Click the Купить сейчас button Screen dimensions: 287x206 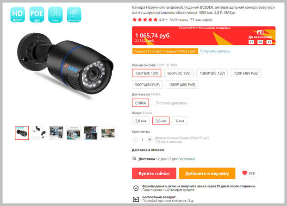154,174
